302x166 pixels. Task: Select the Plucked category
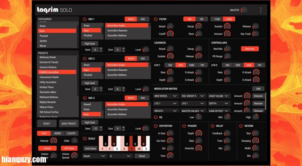coord(57,36)
